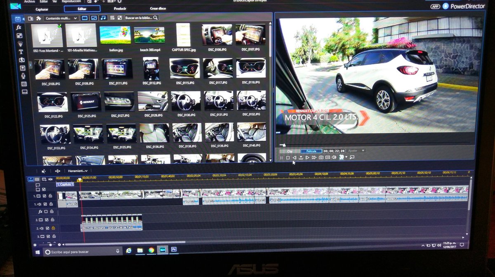Fast forward the preview

314,157
